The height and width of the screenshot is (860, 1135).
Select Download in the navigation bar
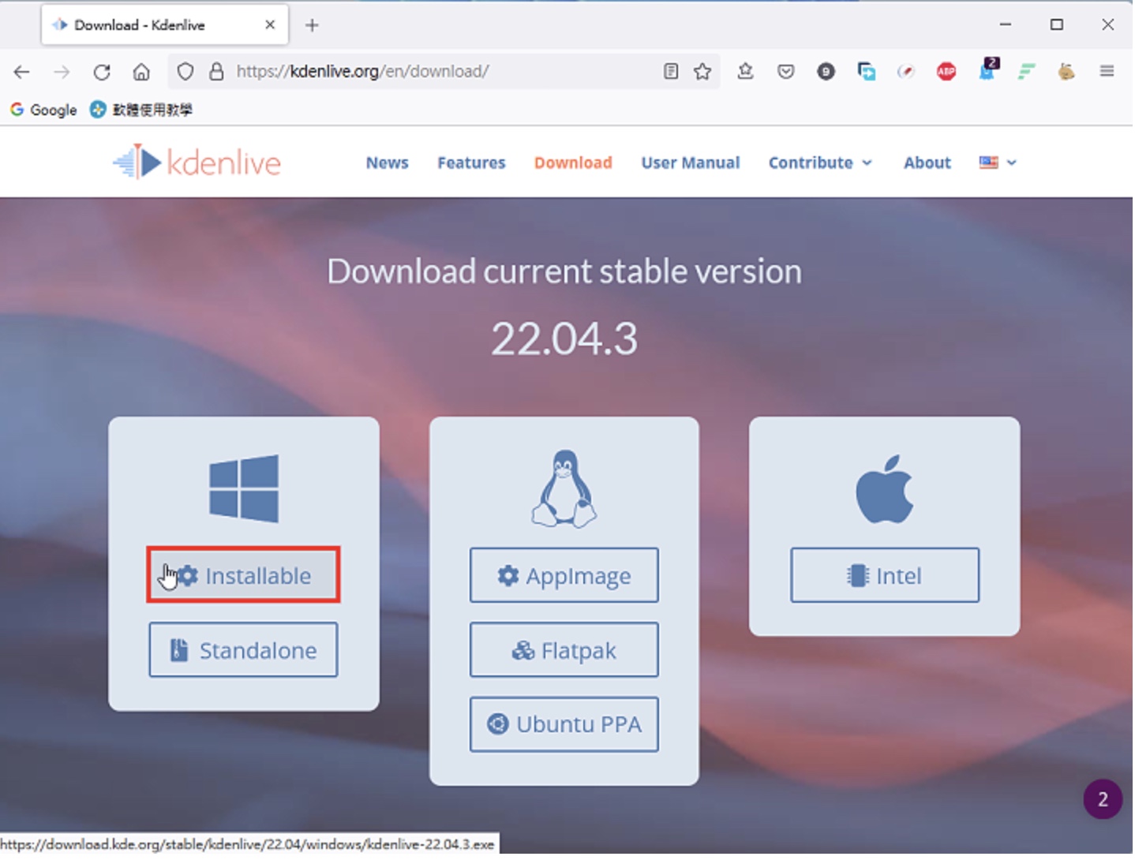click(573, 163)
